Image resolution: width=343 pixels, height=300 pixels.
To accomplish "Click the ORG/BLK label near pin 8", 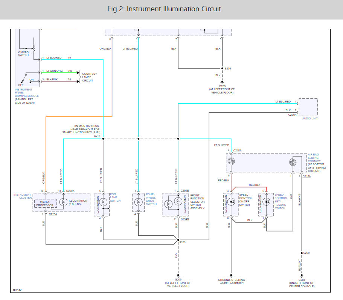I will click(105, 49).
